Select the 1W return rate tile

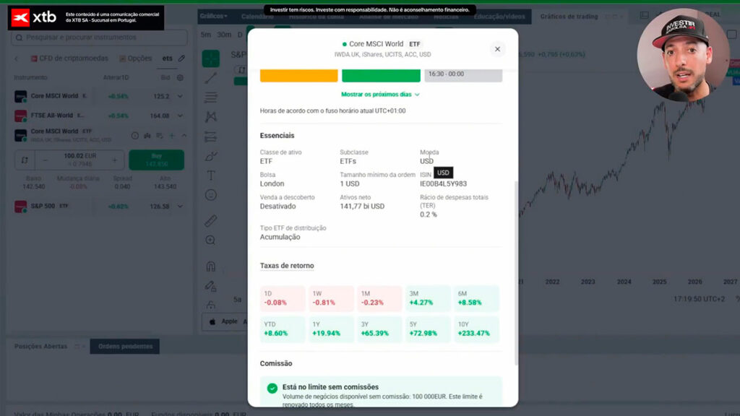tap(331, 298)
